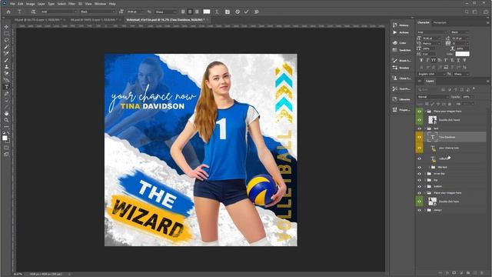492x277 pixels.
Task: Change screen mode icon in toolbar
Action: (6, 154)
